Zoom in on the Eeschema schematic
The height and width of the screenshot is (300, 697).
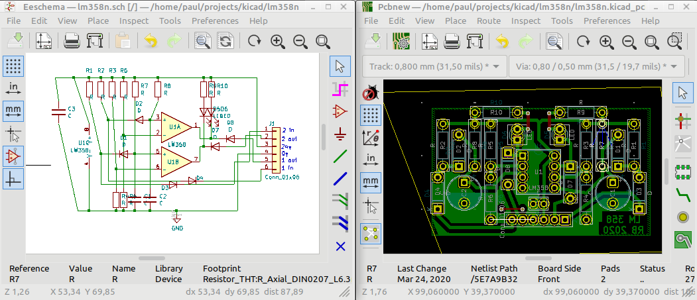click(x=277, y=41)
